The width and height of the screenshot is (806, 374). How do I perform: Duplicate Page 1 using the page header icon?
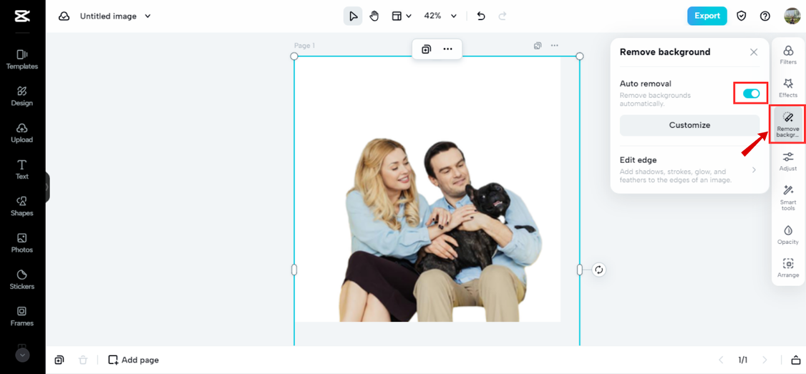pos(538,45)
